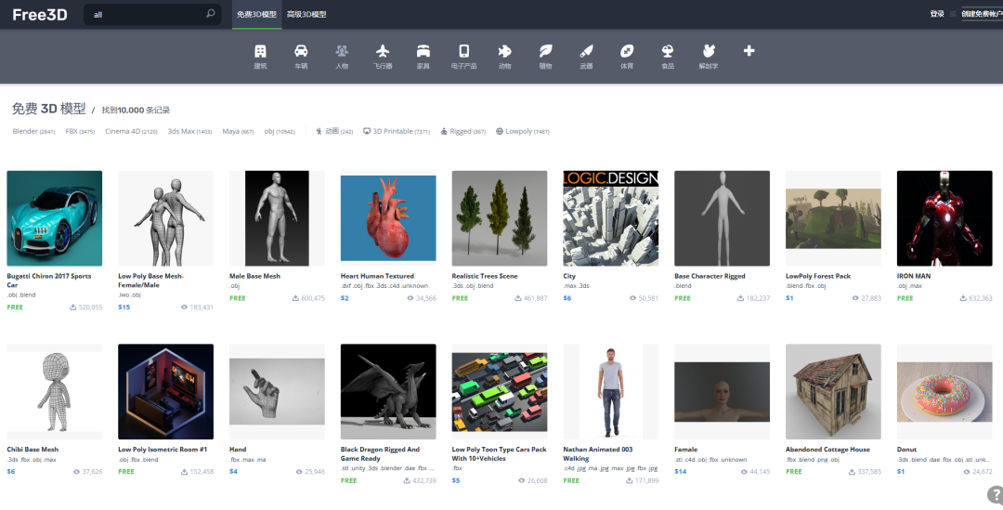
Task: Click the aircraft (飞行器) airplane icon
Action: [383, 51]
